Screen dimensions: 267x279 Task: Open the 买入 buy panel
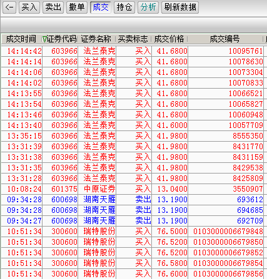click(29, 7)
